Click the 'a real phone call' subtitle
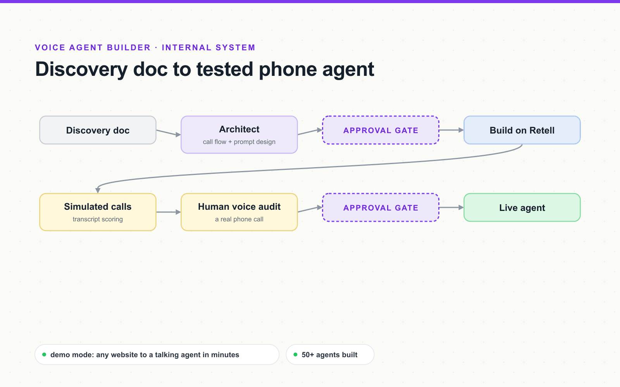Screen dimensions: 620x387 click(239, 219)
